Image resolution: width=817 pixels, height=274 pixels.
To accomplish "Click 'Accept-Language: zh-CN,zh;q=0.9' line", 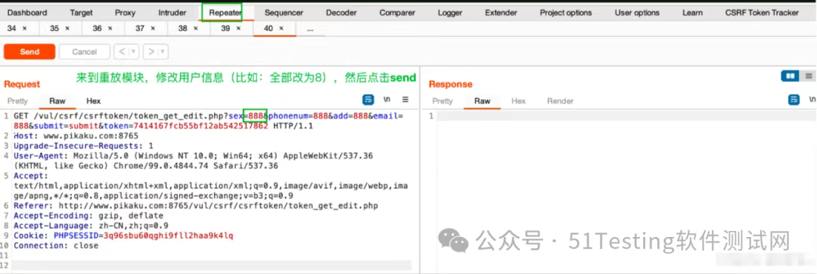I will [91, 226].
